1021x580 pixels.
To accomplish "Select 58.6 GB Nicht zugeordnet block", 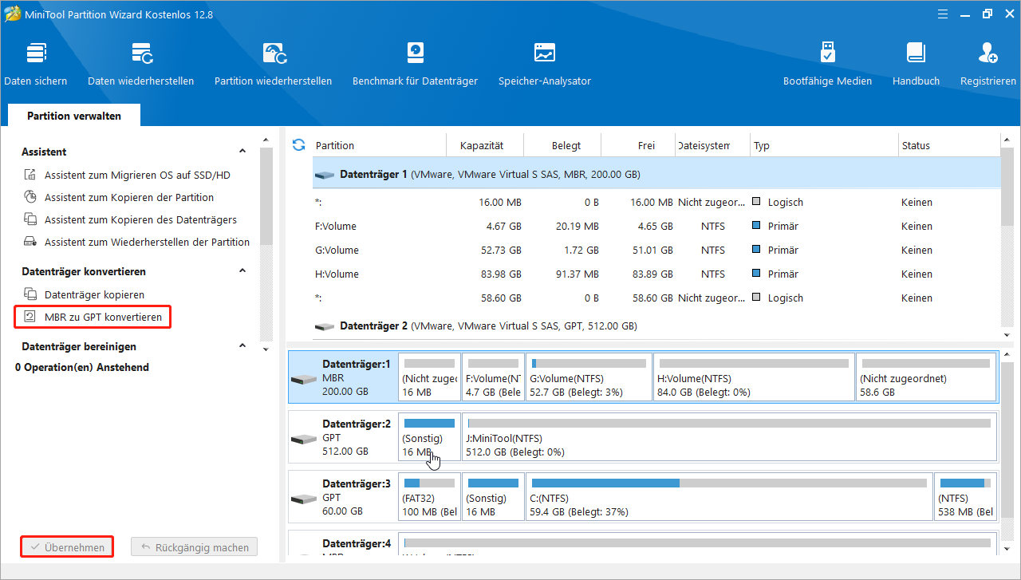I will point(925,377).
